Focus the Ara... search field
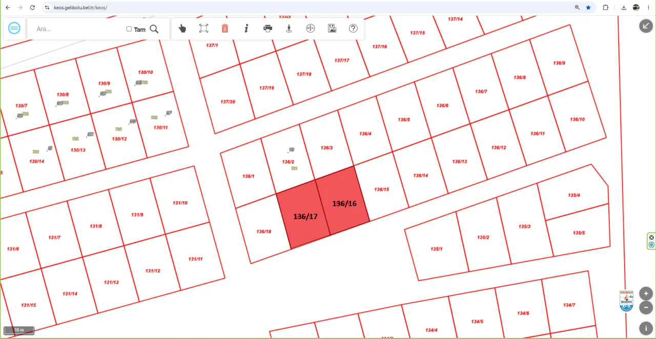 point(77,29)
